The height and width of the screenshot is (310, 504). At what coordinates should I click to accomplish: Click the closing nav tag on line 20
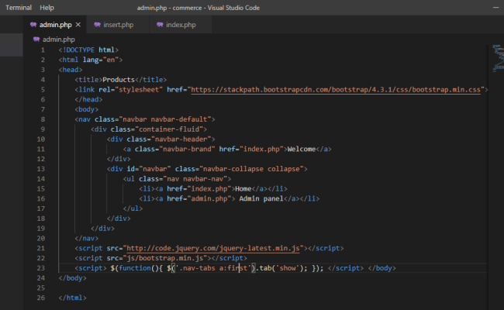[87, 239]
